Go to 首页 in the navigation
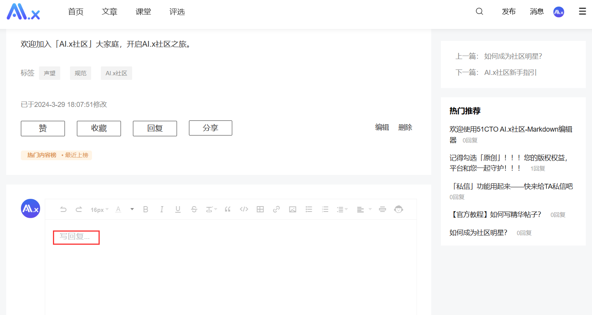 click(76, 12)
